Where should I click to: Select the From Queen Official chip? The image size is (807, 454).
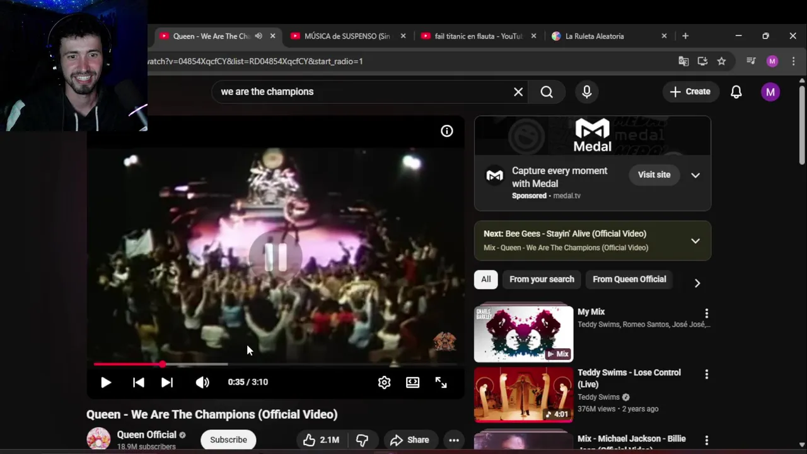(x=629, y=279)
